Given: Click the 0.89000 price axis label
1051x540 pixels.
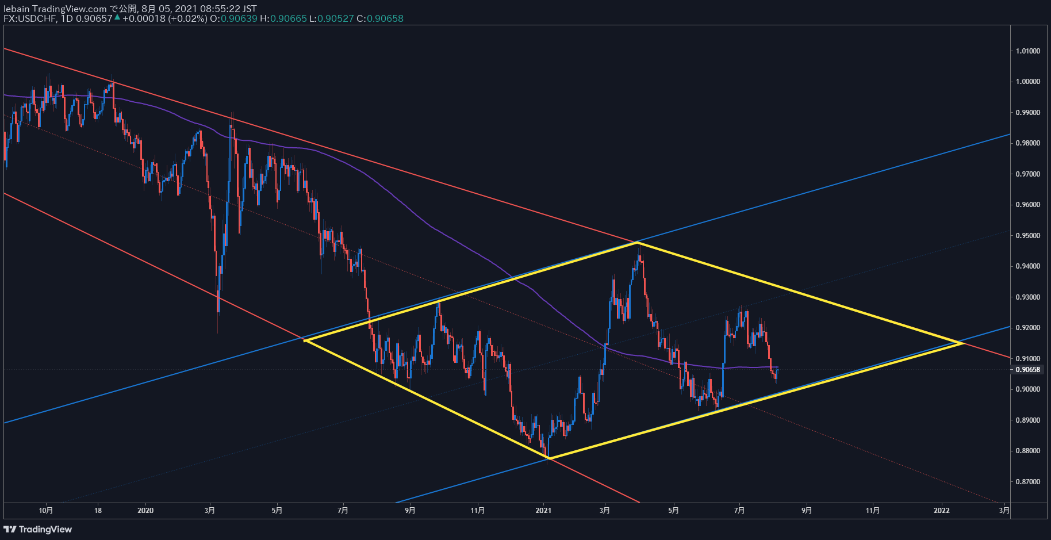Looking at the screenshot, I should [x=1028, y=420].
